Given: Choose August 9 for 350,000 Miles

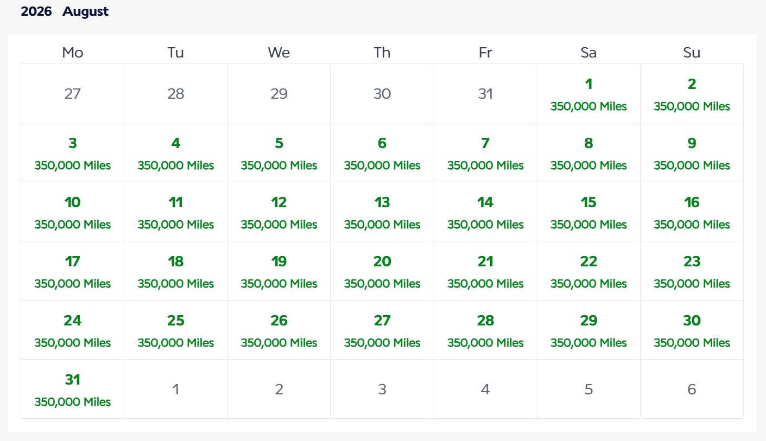Looking at the screenshot, I should 692,153.
